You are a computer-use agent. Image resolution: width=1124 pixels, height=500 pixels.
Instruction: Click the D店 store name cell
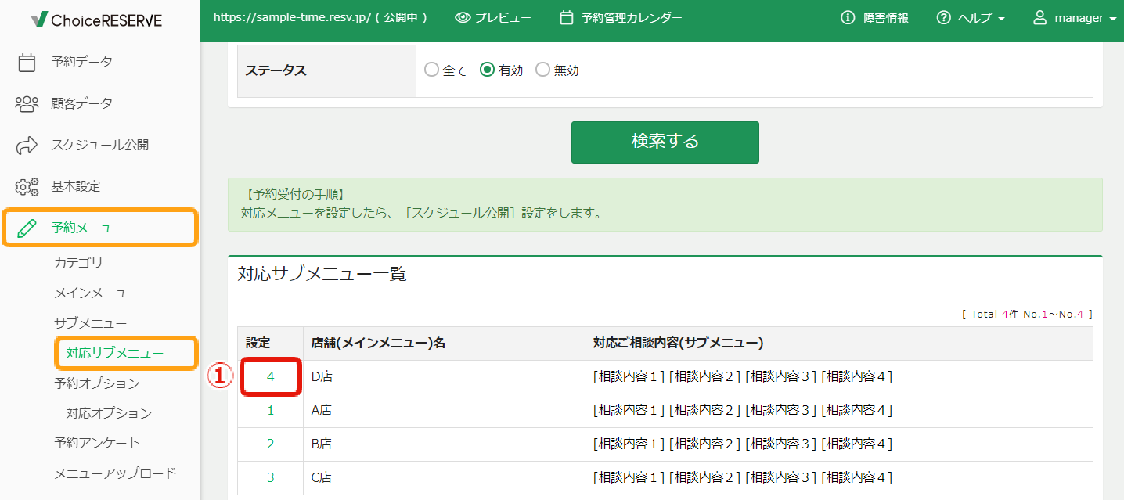(444, 377)
